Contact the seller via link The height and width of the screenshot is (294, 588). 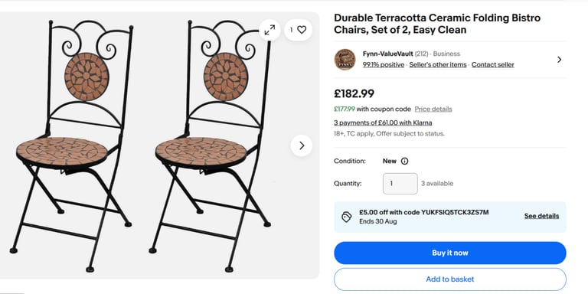pos(493,64)
